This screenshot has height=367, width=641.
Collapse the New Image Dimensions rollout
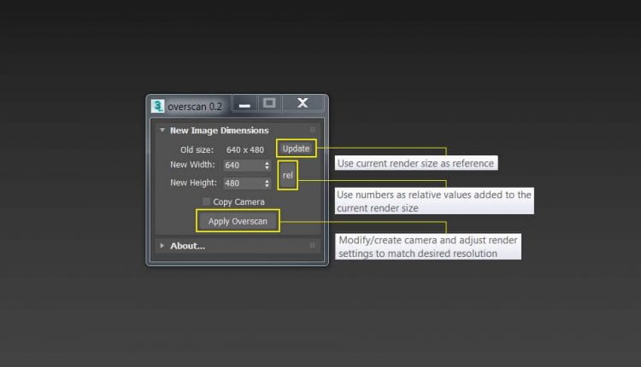(162, 131)
